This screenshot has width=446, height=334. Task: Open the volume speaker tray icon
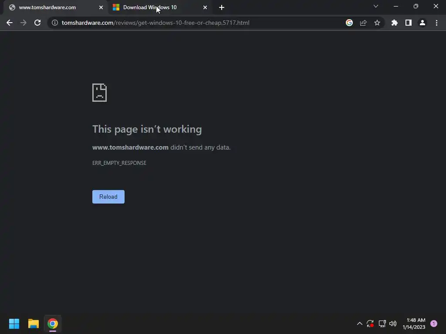tap(393, 324)
